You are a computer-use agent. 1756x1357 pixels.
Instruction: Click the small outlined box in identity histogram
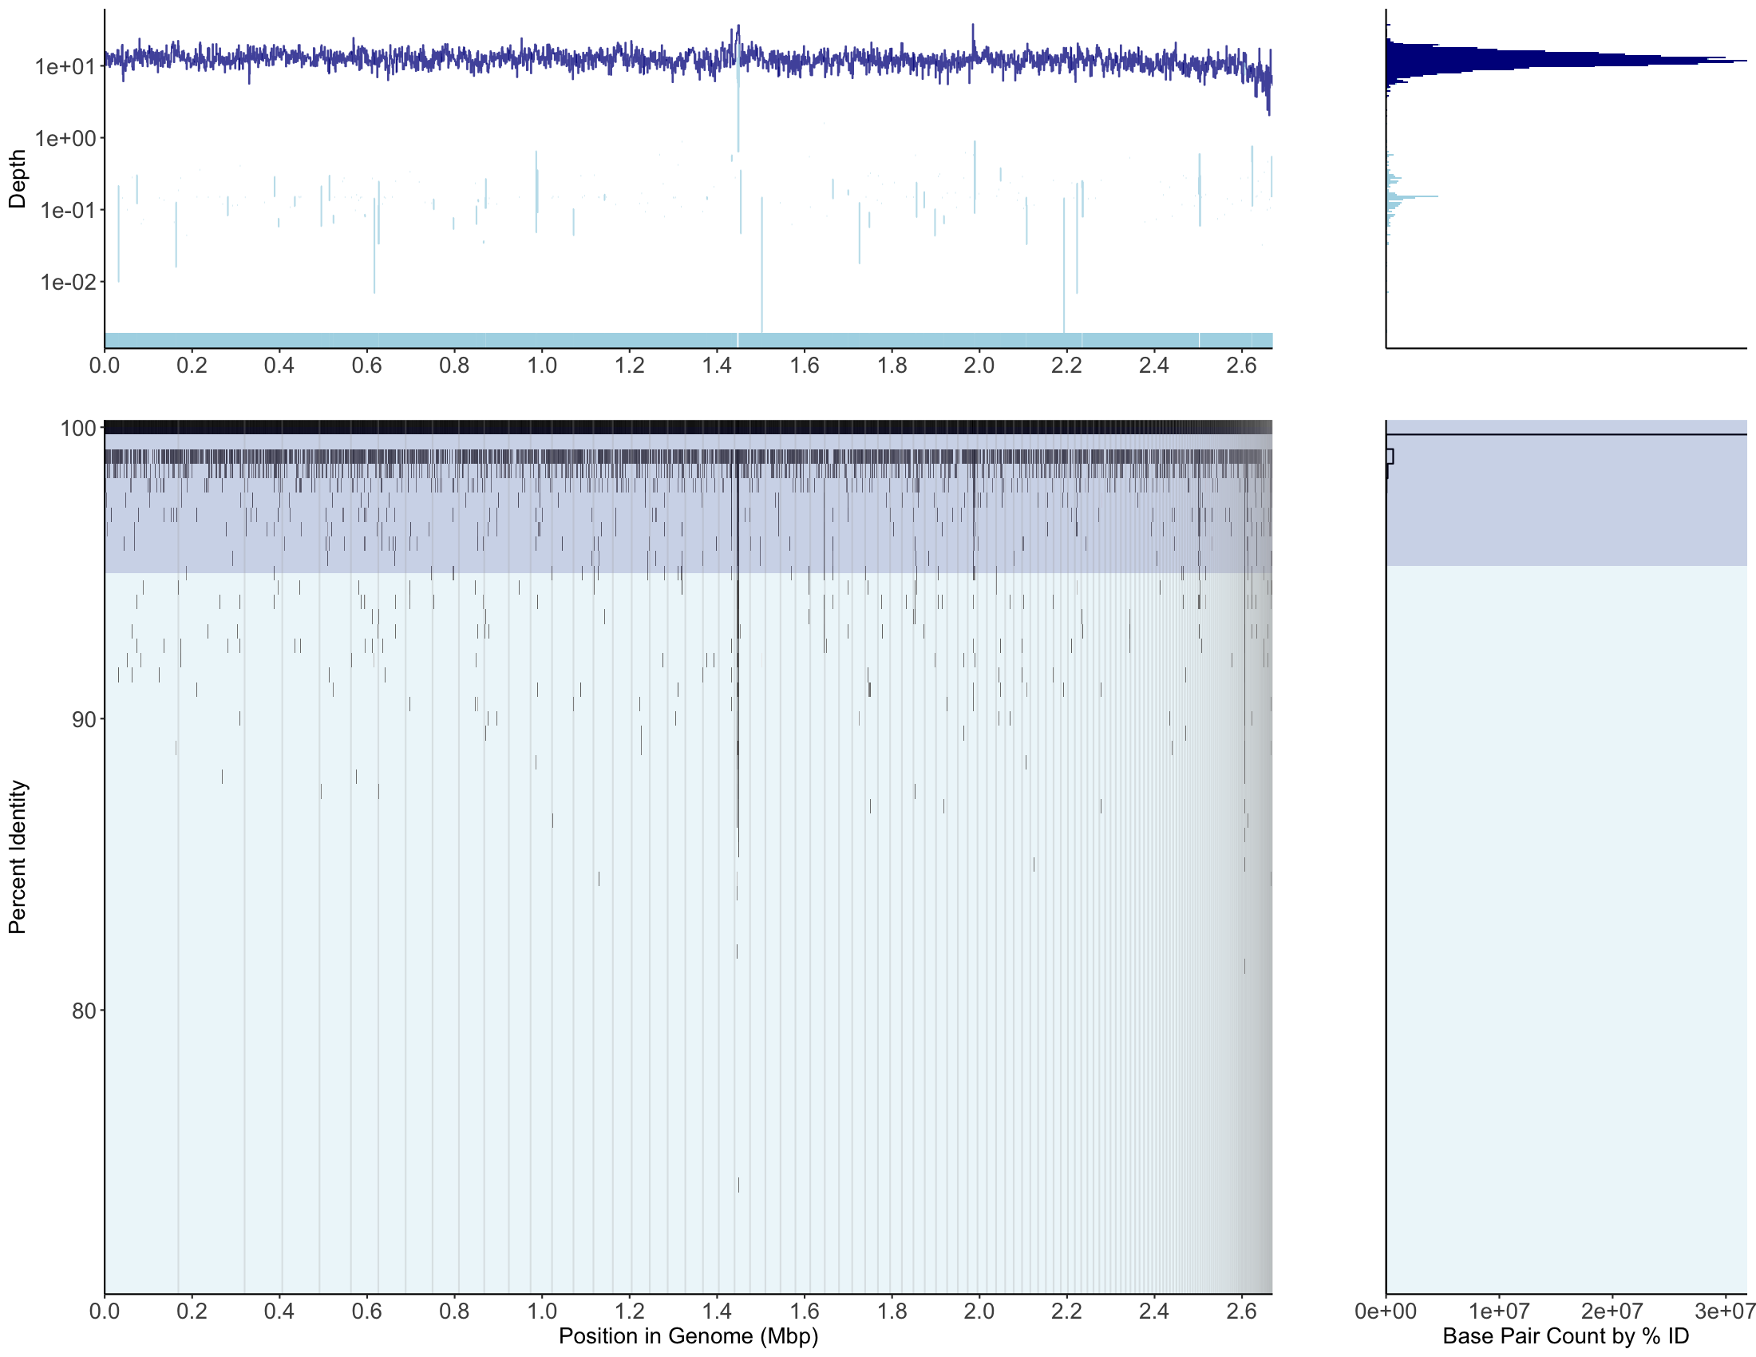pos(1390,457)
